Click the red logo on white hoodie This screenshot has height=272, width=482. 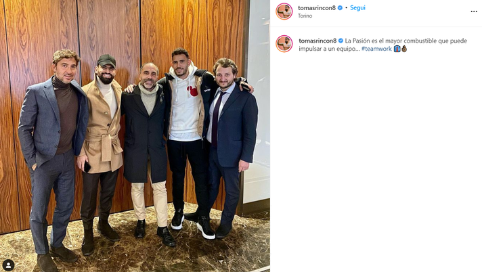pyautogui.click(x=192, y=91)
